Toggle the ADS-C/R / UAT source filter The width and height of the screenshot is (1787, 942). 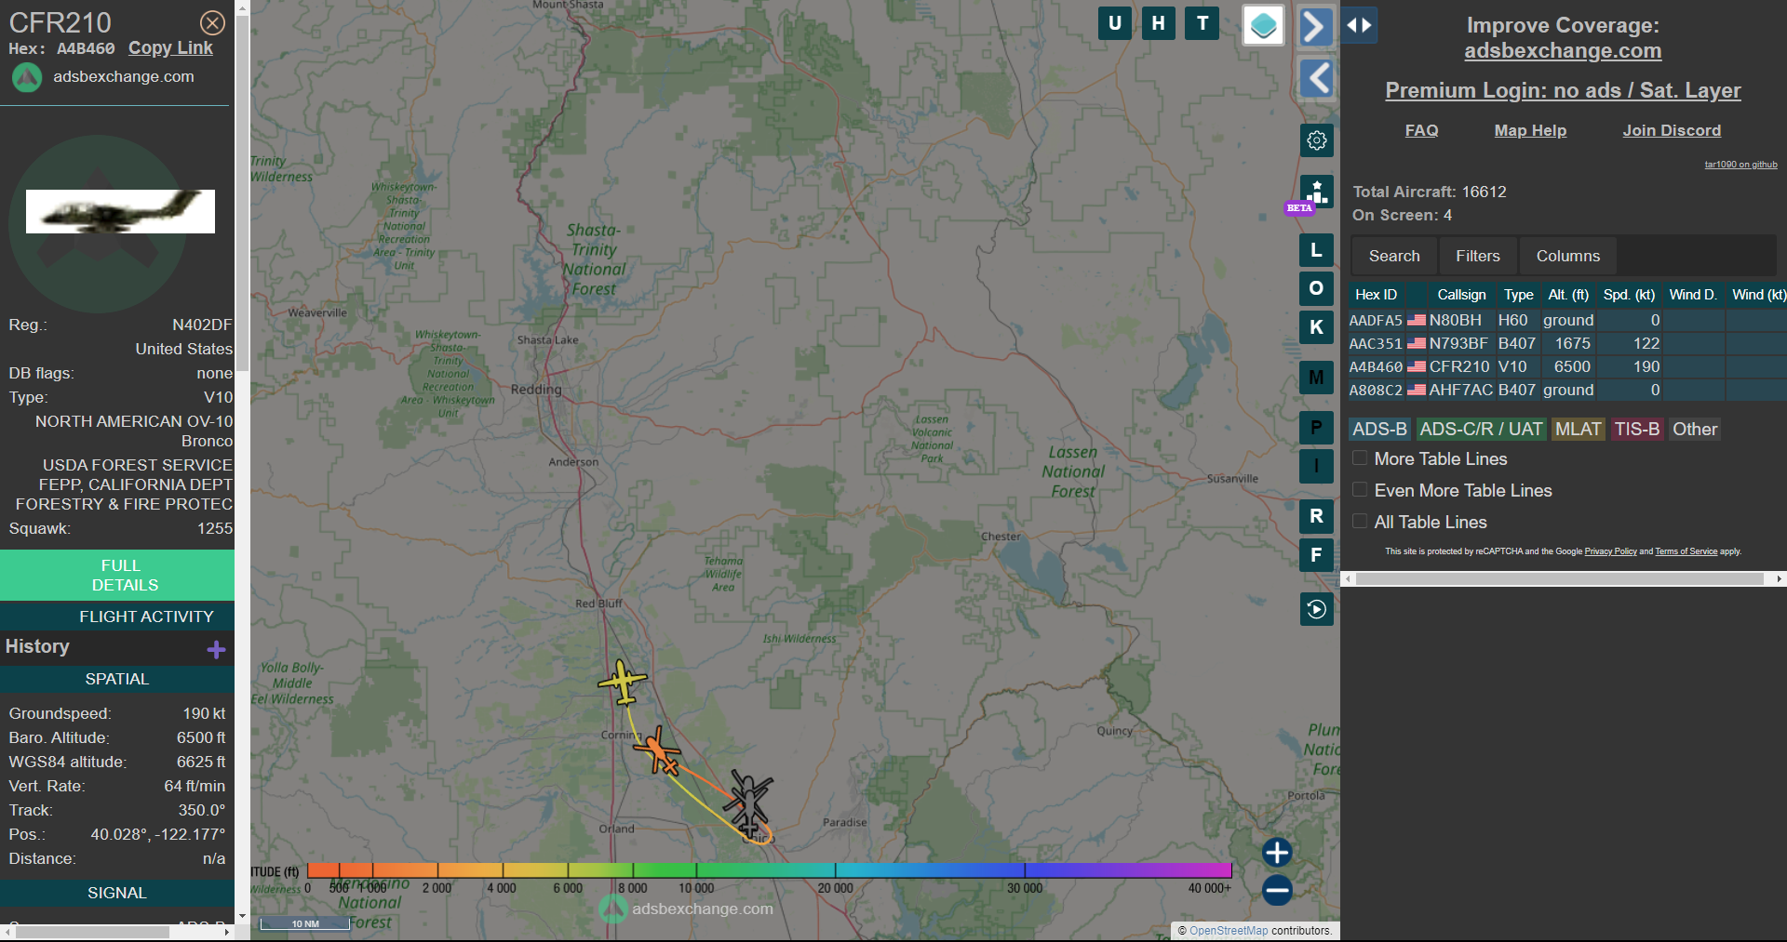click(x=1481, y=429)
